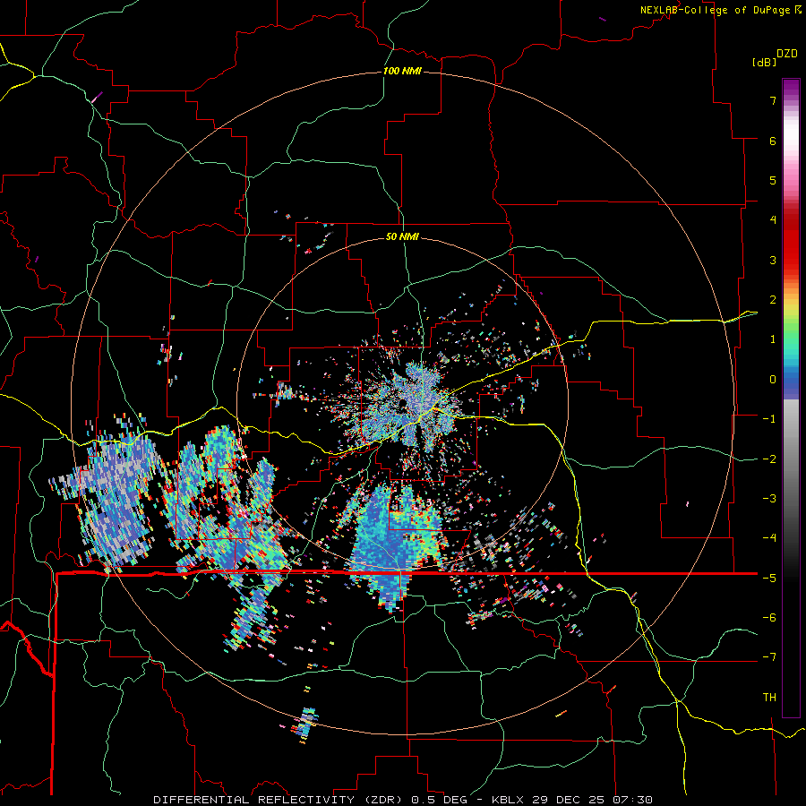The height and width of the screenshot is (806, 806).
Task: Click the 50 NMI range ring label
Action: (x=402, y=236)
